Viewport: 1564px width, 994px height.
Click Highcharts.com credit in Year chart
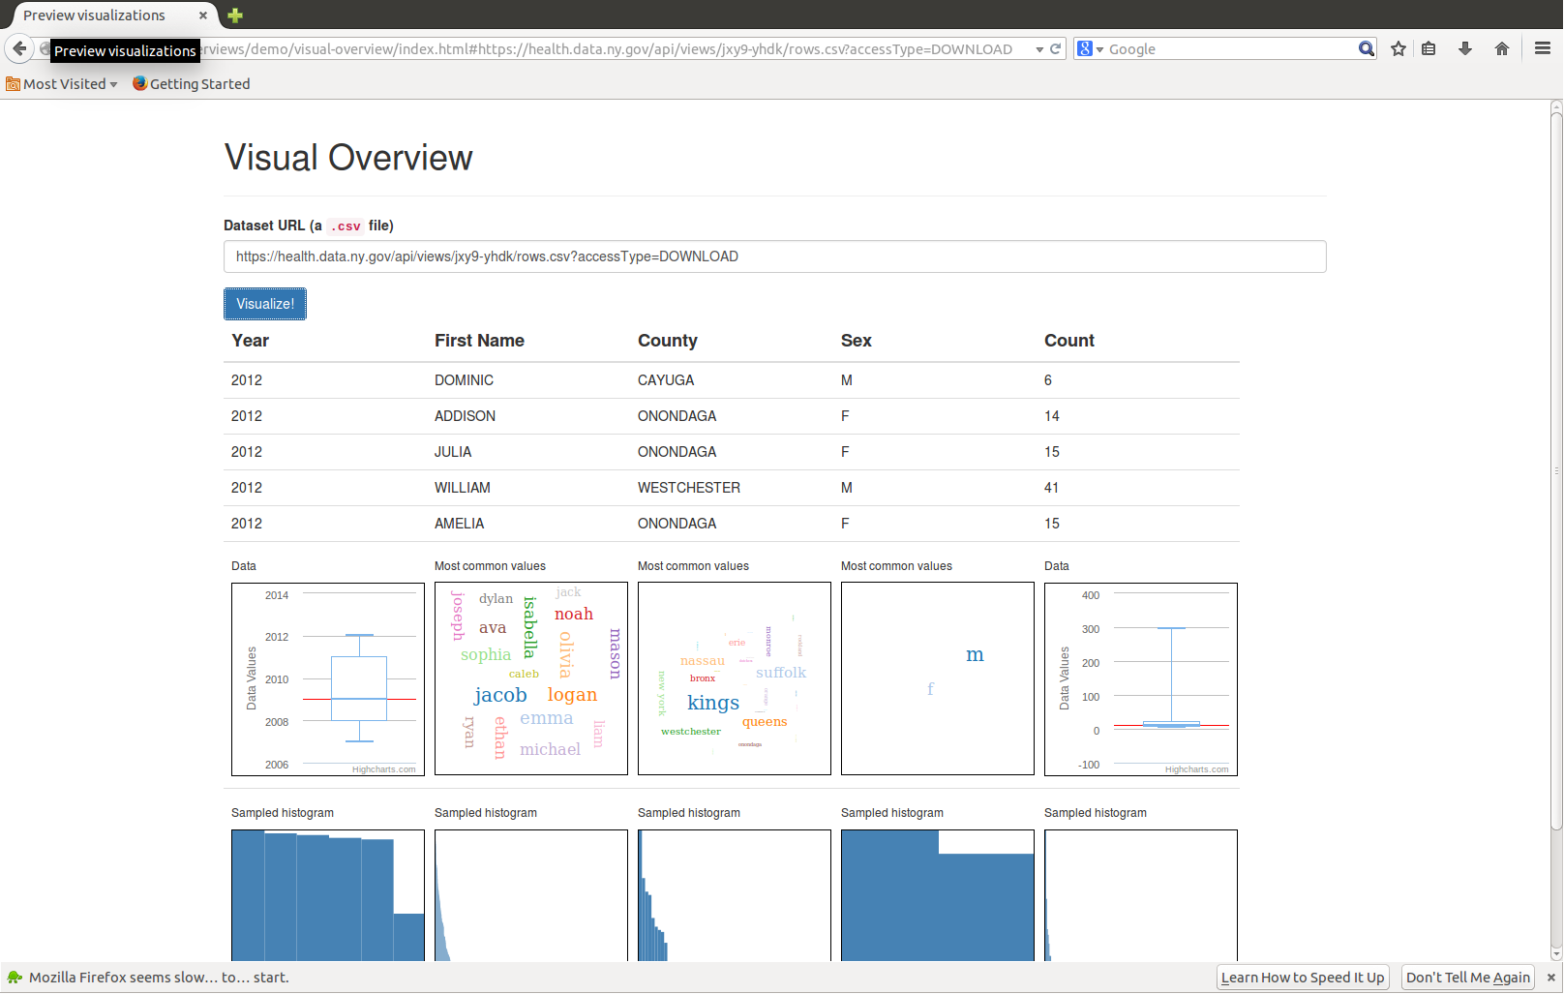point(383,769)
